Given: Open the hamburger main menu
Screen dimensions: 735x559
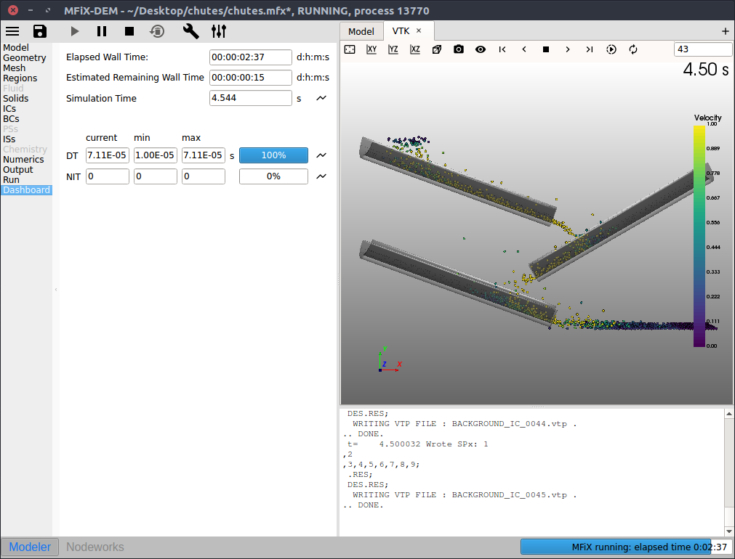Looking at the screenshot, I should coord(12,31).
